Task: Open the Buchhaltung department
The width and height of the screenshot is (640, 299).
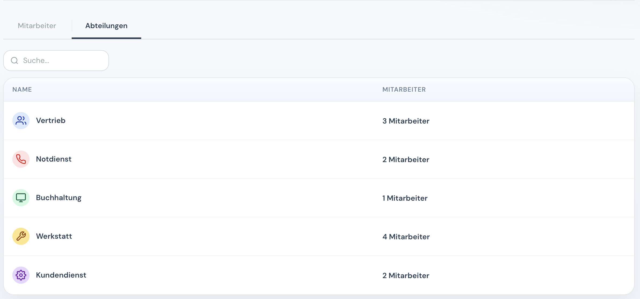Action: coord(59,198)
